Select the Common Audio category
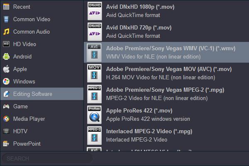The height and width of the screenshot is (166, 249). [x=42, y=32]
